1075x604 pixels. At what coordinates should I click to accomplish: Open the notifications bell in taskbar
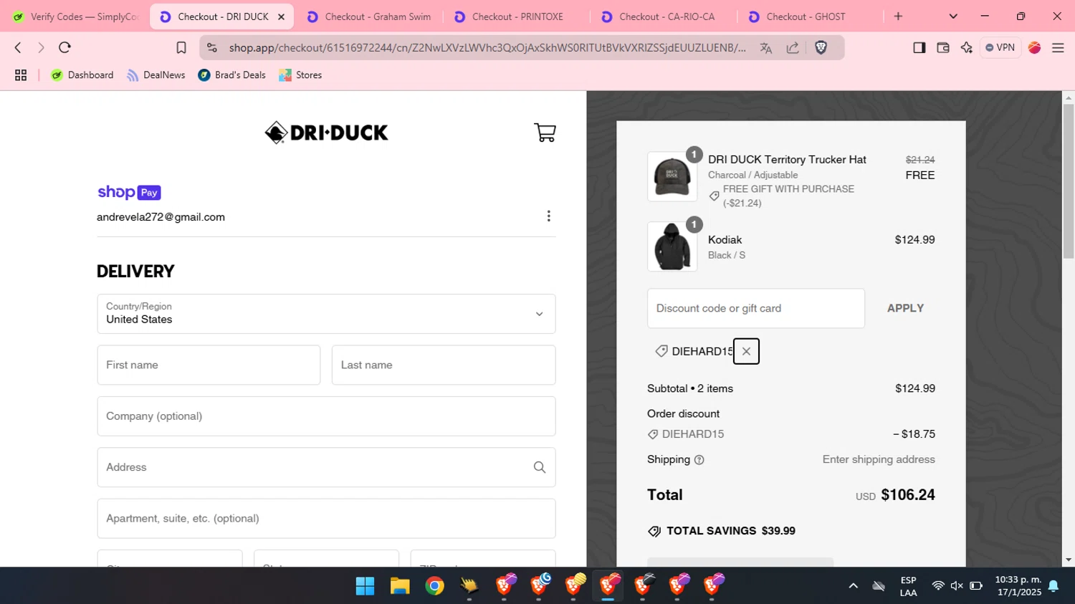[x=1053, y=586]
